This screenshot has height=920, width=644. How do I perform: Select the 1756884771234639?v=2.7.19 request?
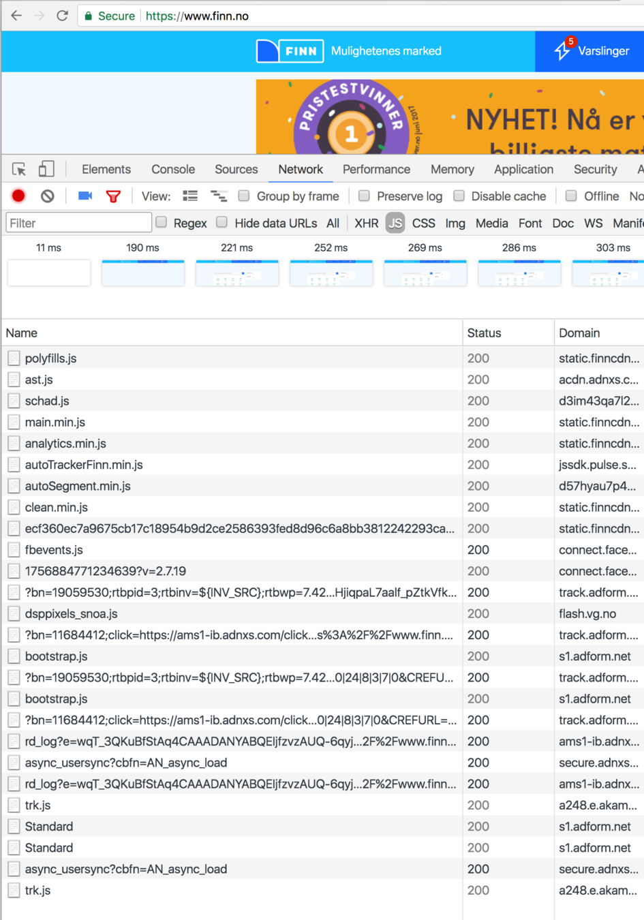tap(322, 571)
